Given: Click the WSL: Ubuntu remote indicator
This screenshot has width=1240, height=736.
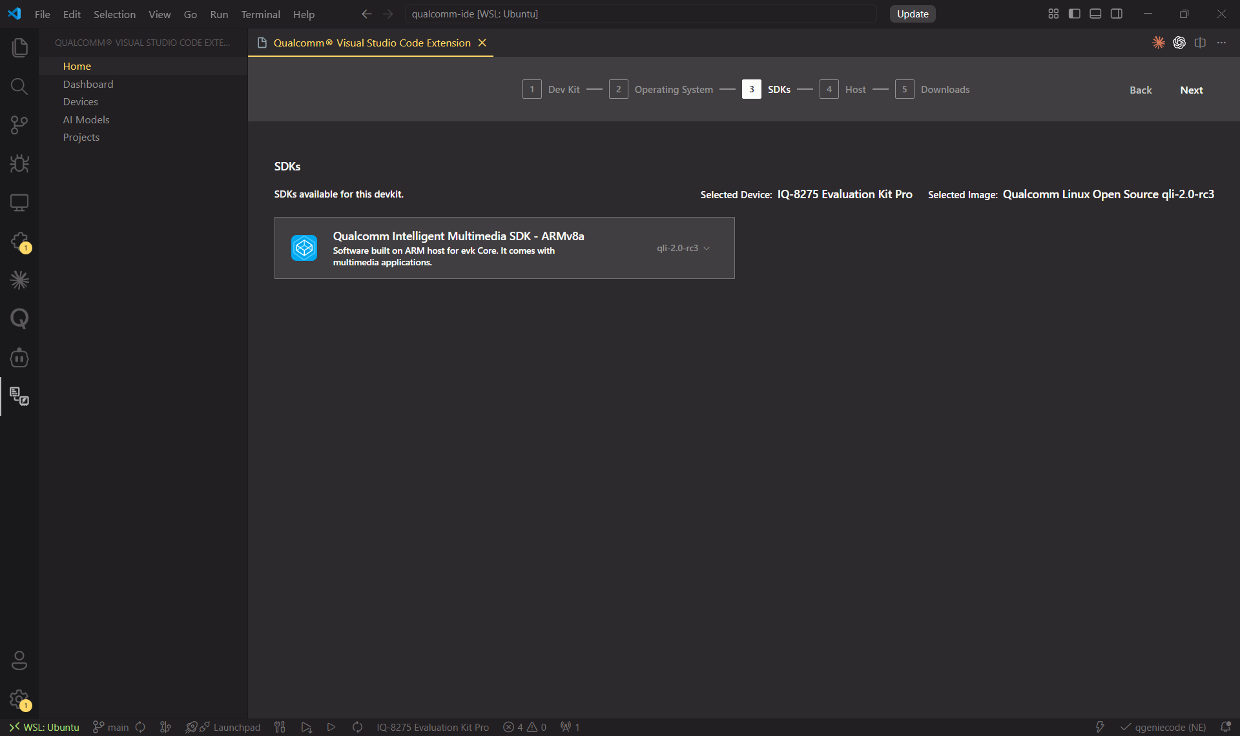Looking at the screenshot, I should [x=43, y=727].
